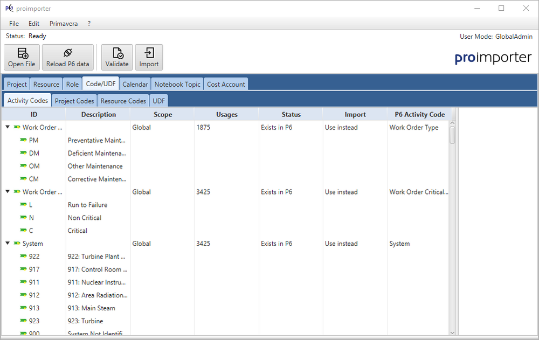Click the table's vertical scrollbar thumb
Image resolution: width=539 pixels, height=340 pixels.
[453, 135]
